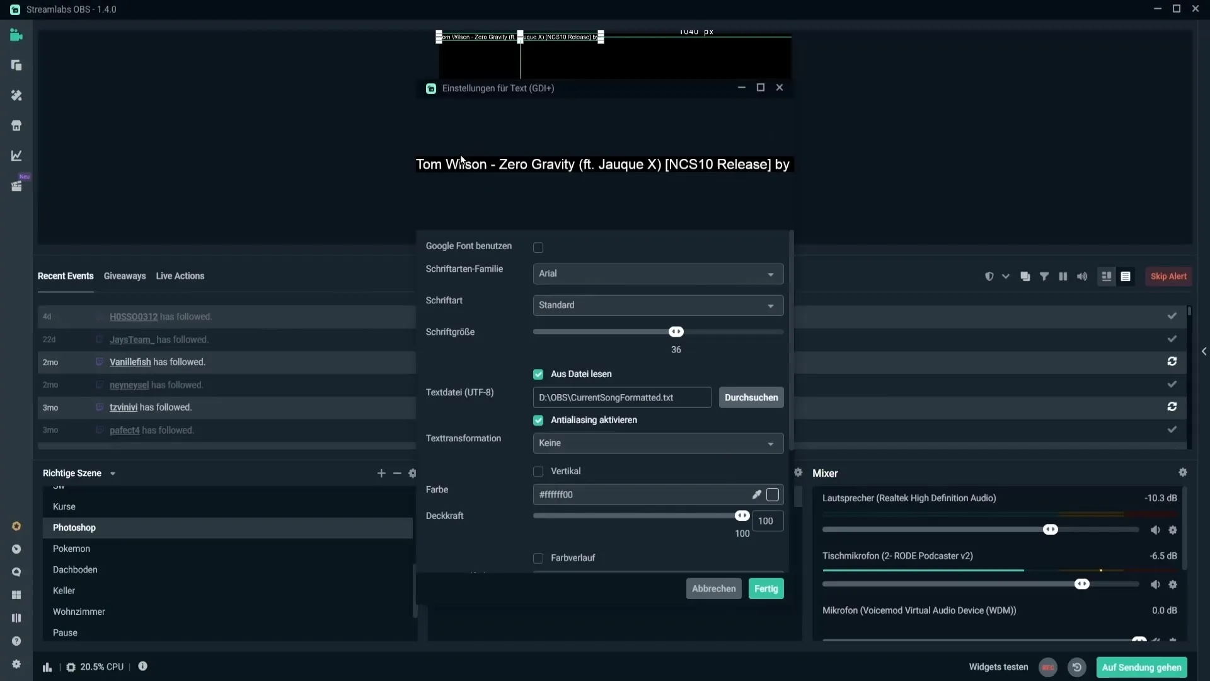This screenshot has height=681, width=1210.
Task: Open Mixer settings gear in the Mixer header
Action: pyautogui.click(x=1183, y=472)
